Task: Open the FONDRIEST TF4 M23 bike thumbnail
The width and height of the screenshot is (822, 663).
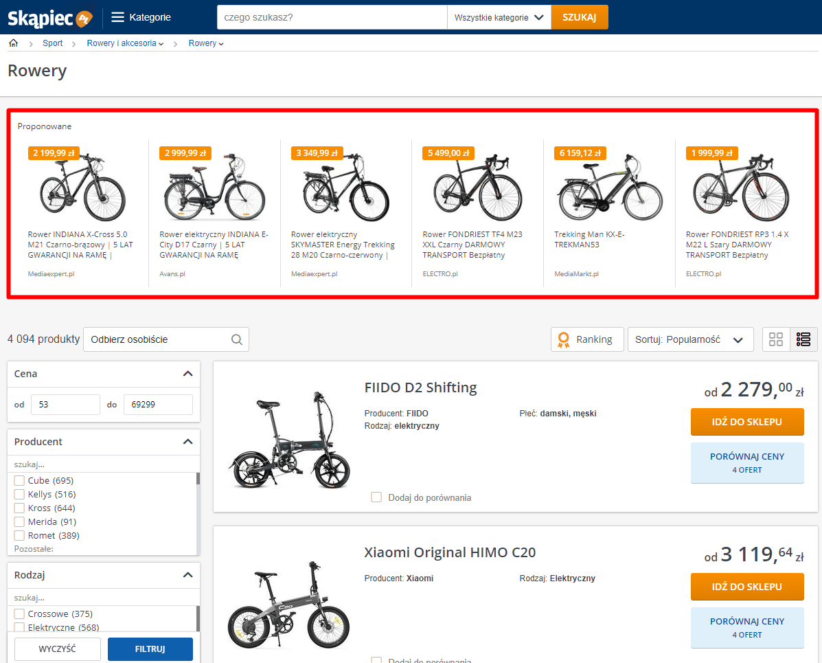Action: pyautogui.click(x=477, y=188)
